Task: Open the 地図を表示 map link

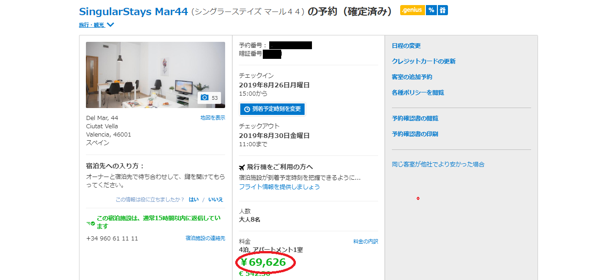Action: click(x=213, y=118)
